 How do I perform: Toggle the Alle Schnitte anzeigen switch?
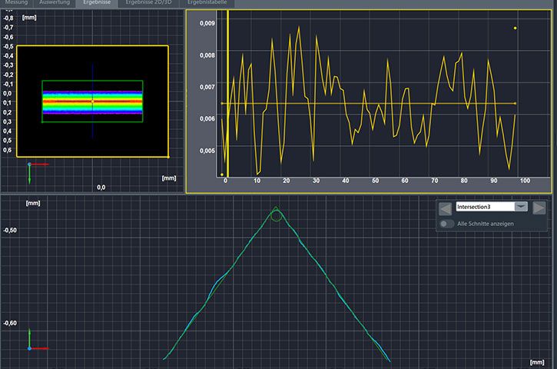coord(445,224)
